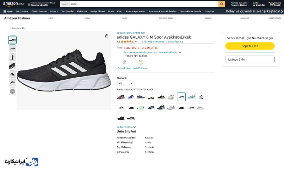Expand the Prime menu dropdown
Viewport: 284px width, 169px height.
tap(54, 11)
